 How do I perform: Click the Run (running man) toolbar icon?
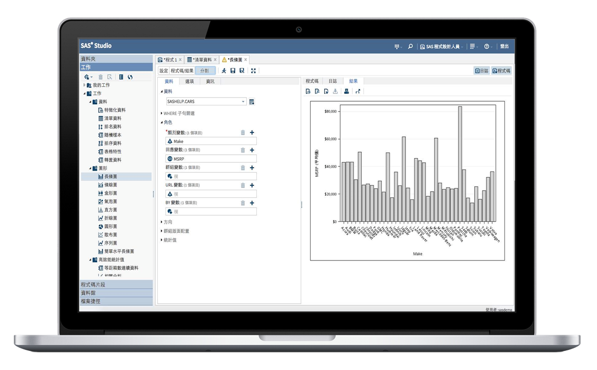(x=224, y=71)
